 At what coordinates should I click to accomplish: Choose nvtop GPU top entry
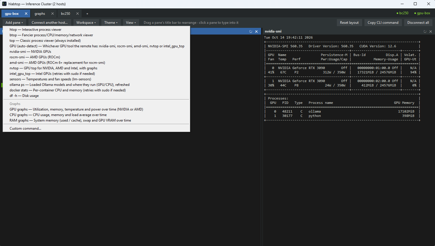pos(96,68)
